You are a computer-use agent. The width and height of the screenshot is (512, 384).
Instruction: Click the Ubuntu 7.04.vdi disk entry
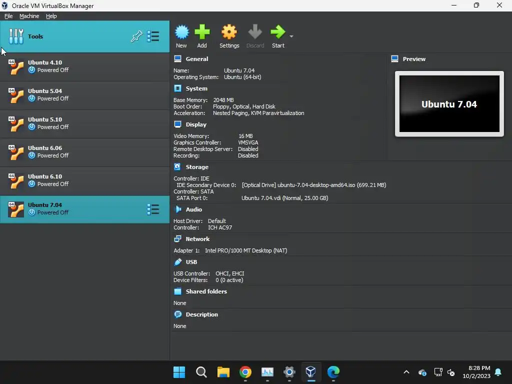(x=284, y=198)
